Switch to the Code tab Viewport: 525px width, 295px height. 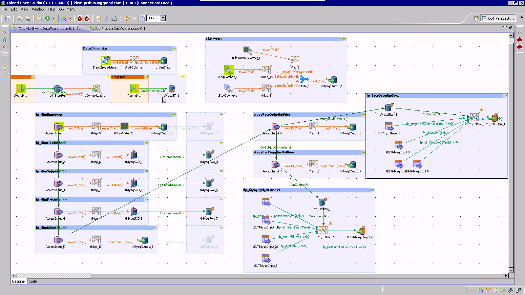(x=33, y=281)
